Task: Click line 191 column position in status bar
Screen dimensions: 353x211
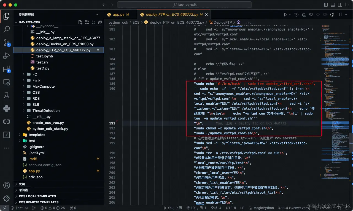Action: coord(196,208)
